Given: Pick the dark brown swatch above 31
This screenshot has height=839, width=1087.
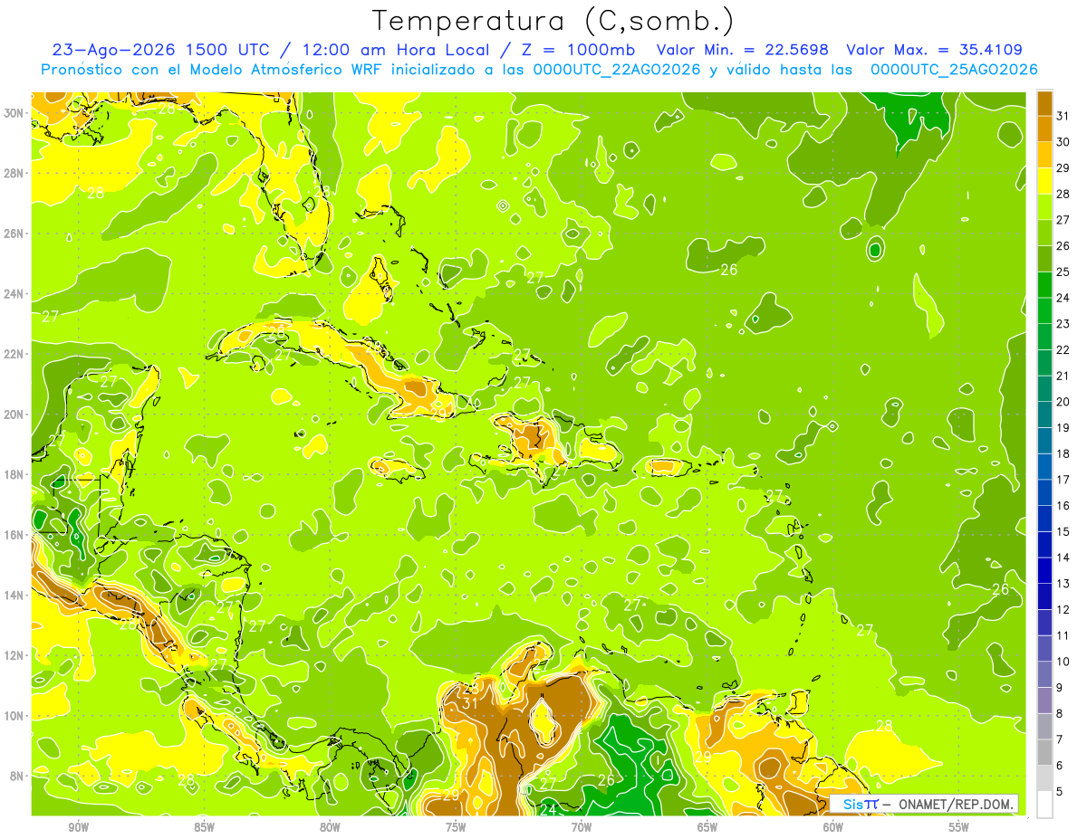Looking at the screenshot, I should point(1044,102).
